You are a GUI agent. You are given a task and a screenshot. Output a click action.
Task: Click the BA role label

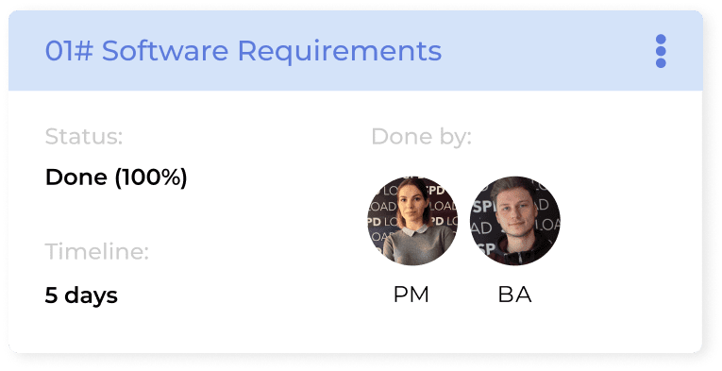click(x=514, y=295)
